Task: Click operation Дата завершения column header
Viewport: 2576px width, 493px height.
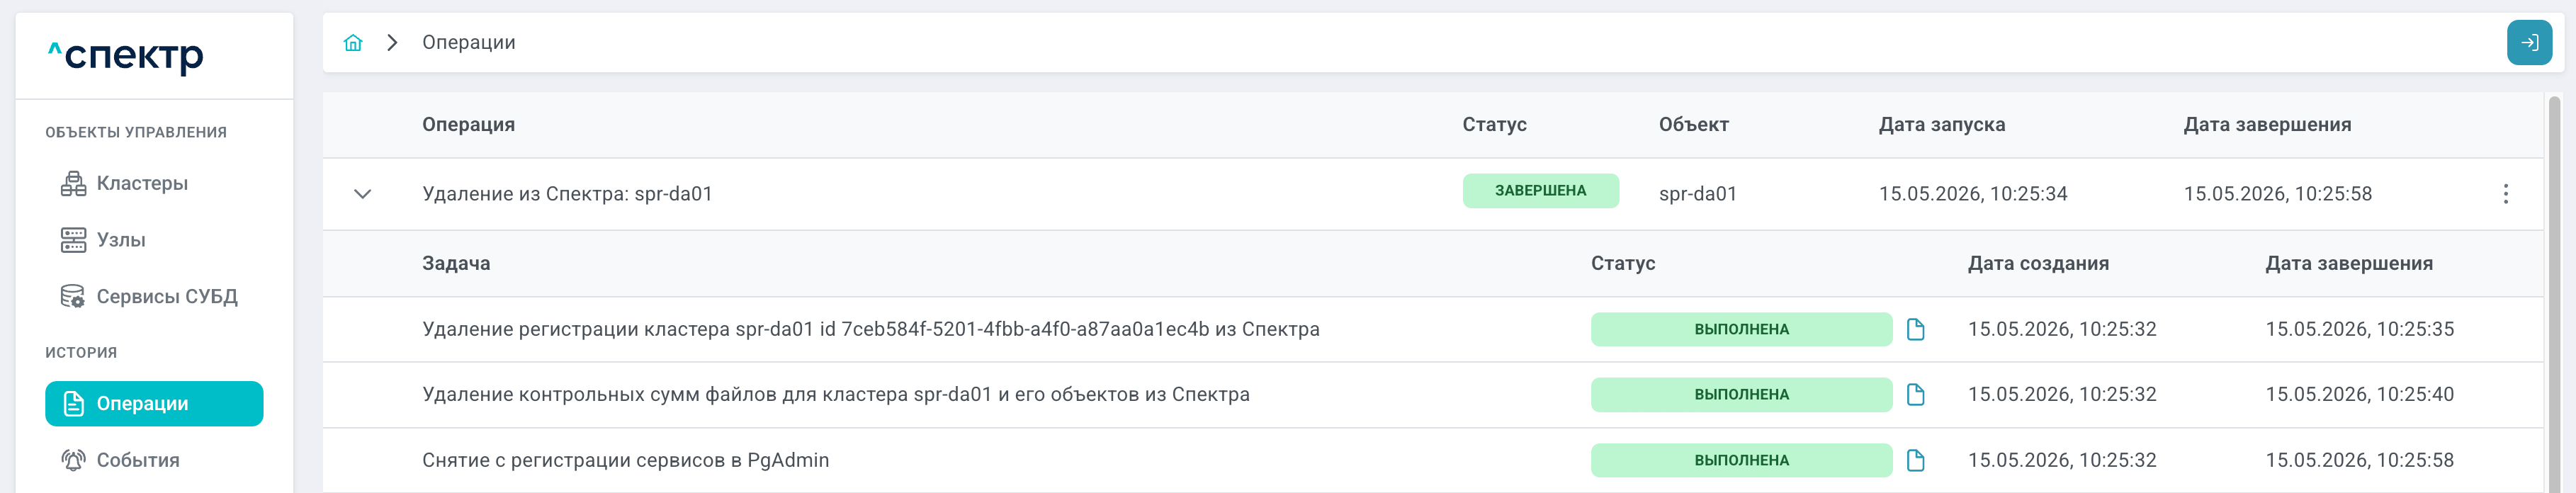Action: point(2267,125)
